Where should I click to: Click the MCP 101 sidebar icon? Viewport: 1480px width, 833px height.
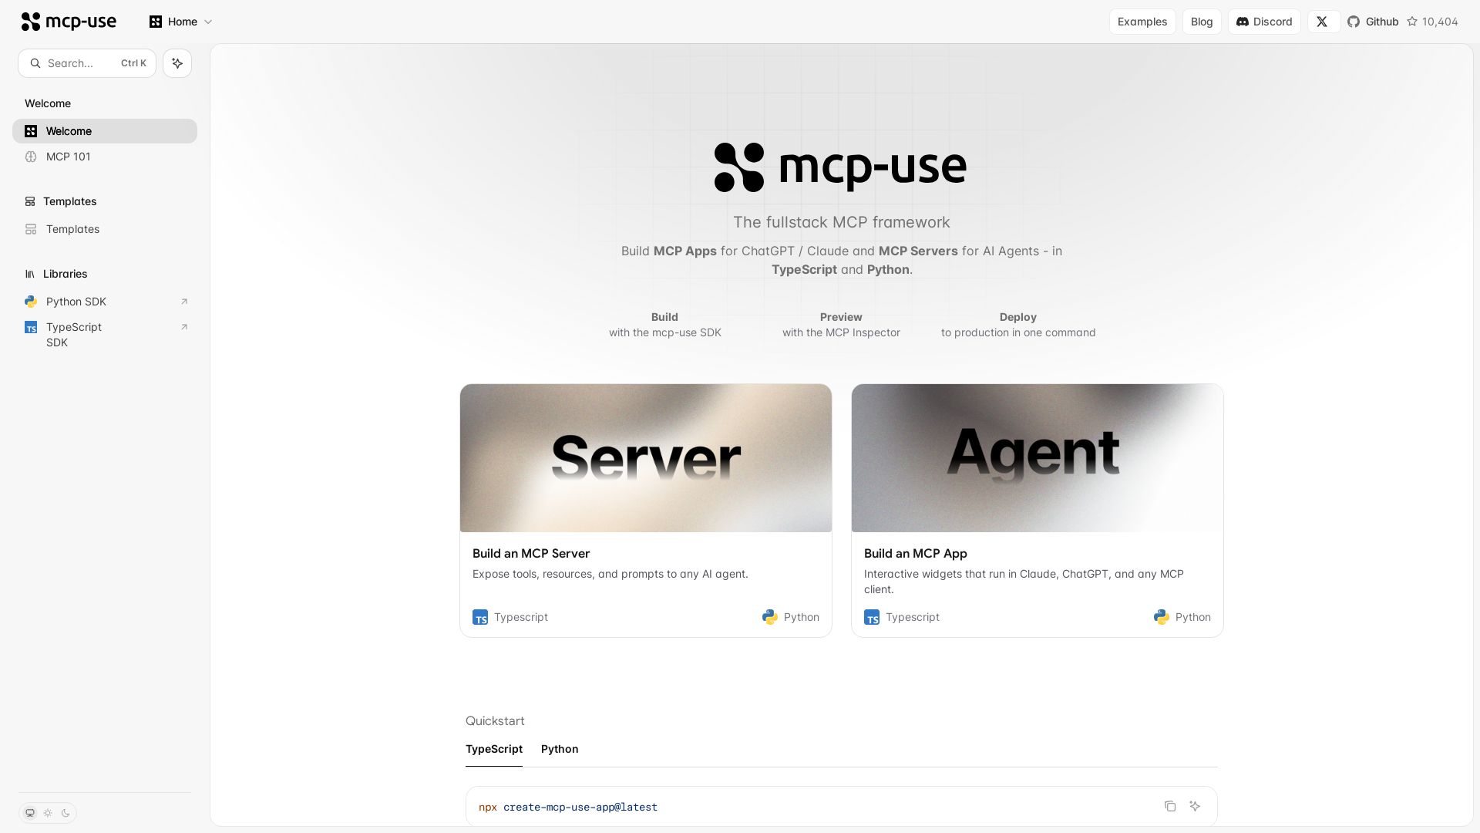click(31, 157)
